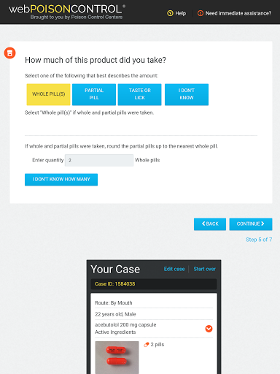The height and width of the screenshot is (374, 280).
Task: Click the small pill icon beside 2 pills
Action: coord(146,345)
